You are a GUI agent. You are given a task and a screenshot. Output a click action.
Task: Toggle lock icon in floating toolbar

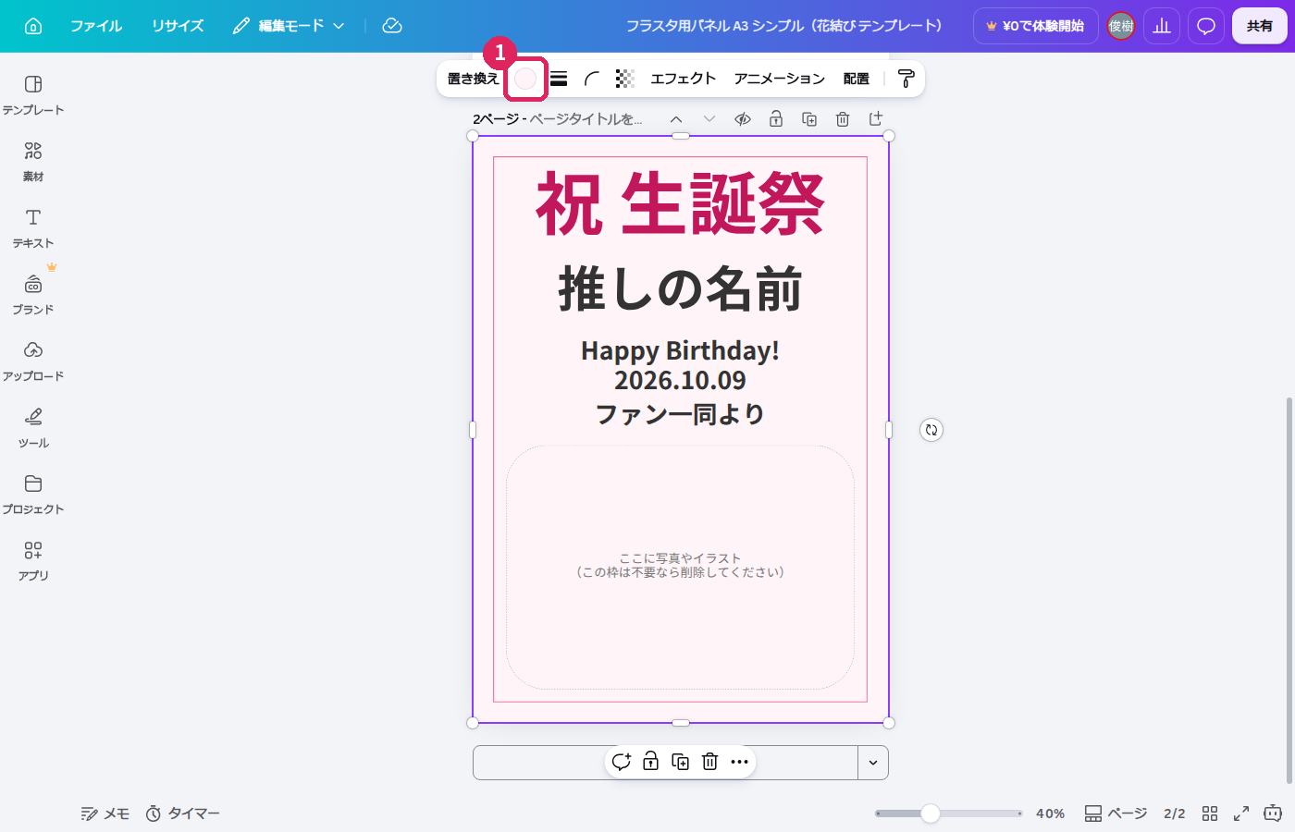click(x=651, y=762)
